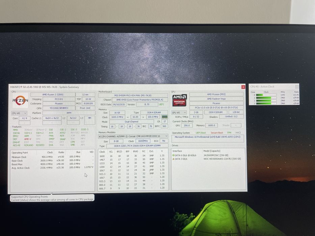Click the BIOS Version field 8.70

[147, 105]
